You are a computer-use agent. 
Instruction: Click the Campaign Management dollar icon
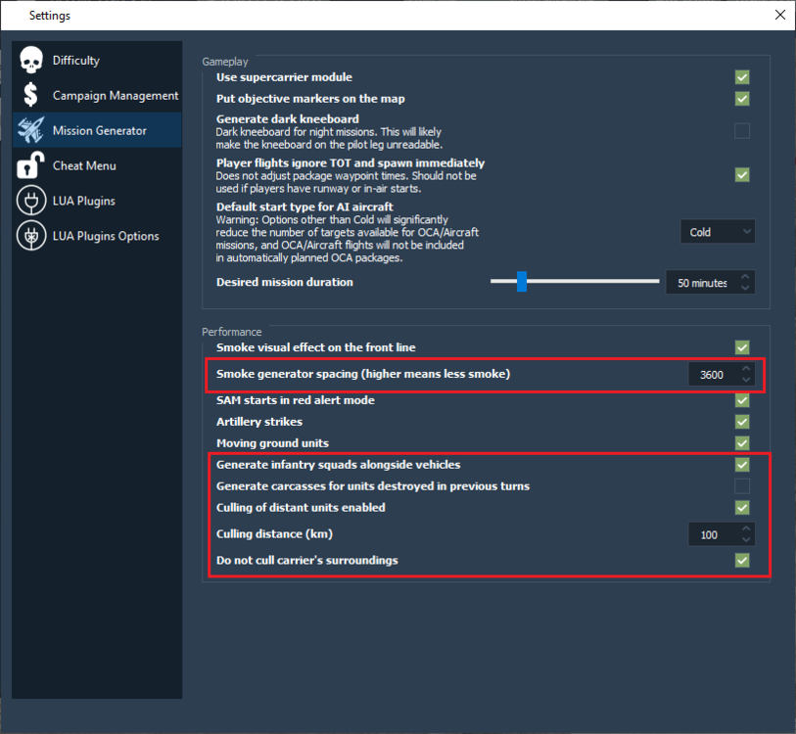pyautogui.click(x=30, y=95)
